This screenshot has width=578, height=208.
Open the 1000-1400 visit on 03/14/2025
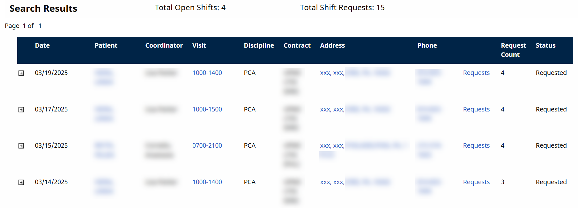[x=207, y=182]
